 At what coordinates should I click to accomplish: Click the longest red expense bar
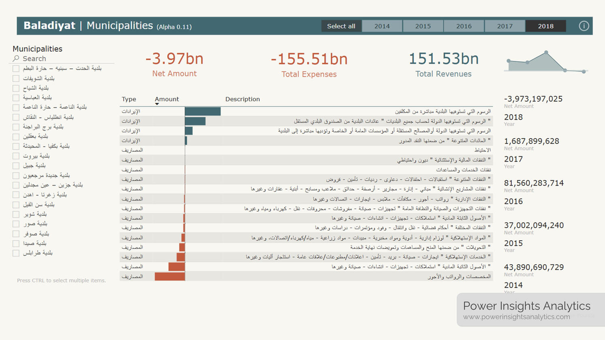click(x=170, y=276)
